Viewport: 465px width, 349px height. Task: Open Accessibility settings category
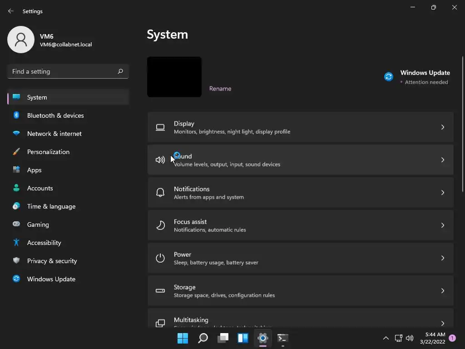(68, 243)
